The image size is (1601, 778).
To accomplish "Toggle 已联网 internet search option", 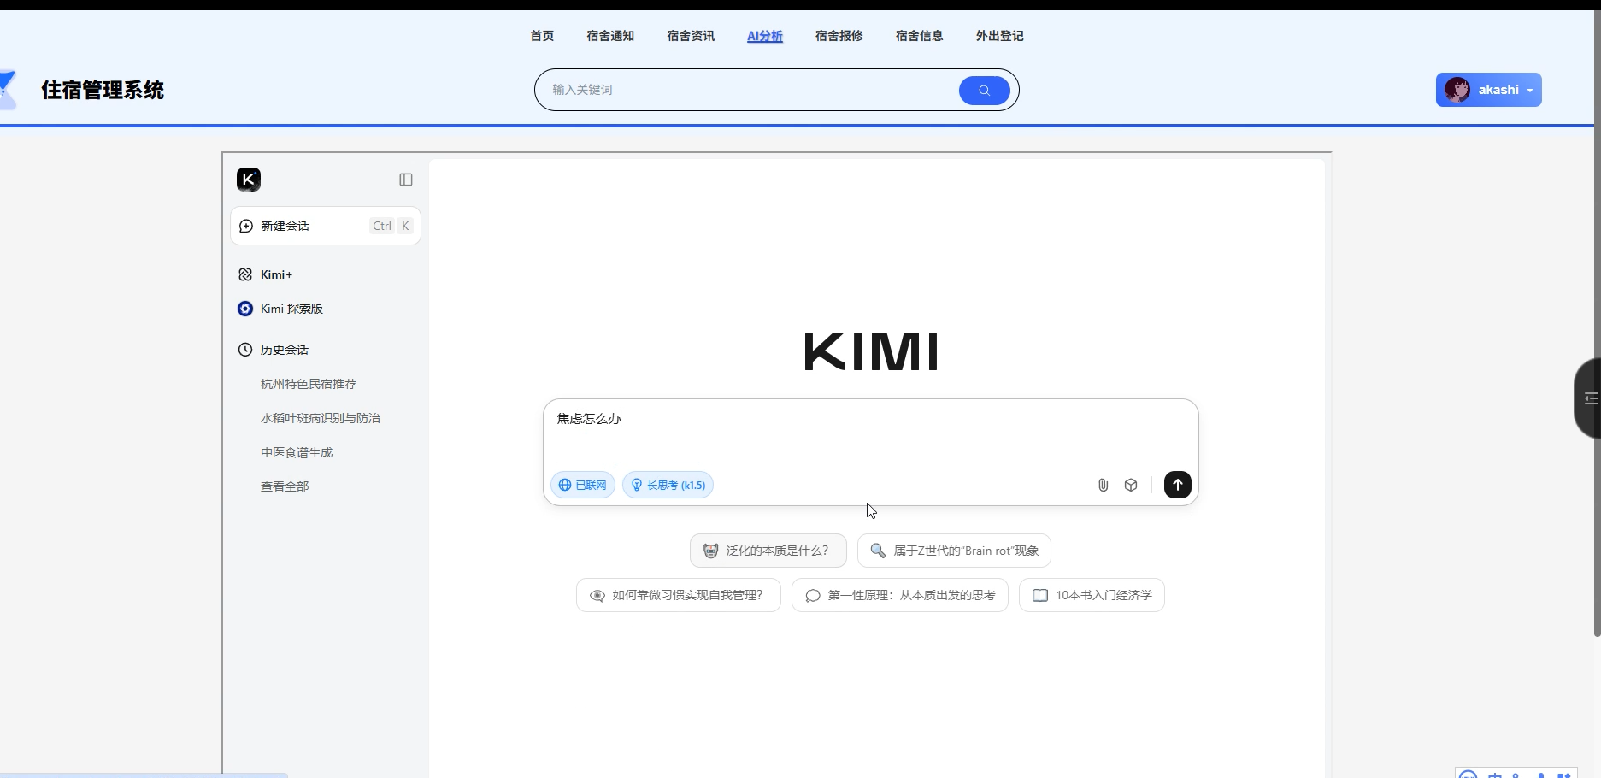I will (x=583, y=485).
